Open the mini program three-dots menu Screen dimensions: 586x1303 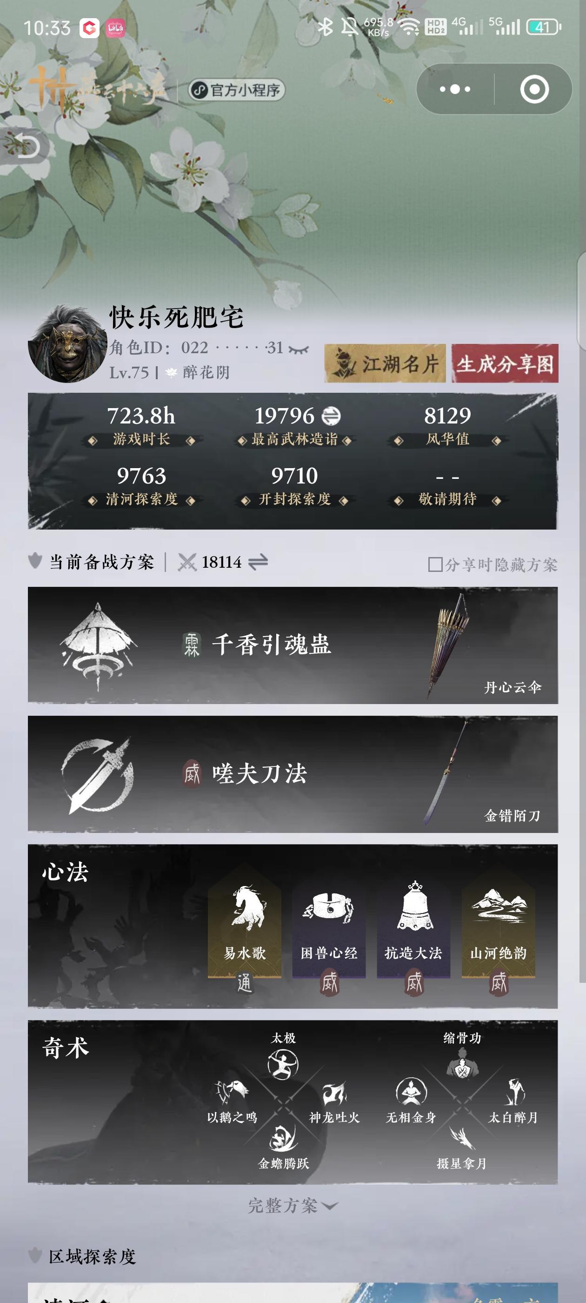point(454,89)
